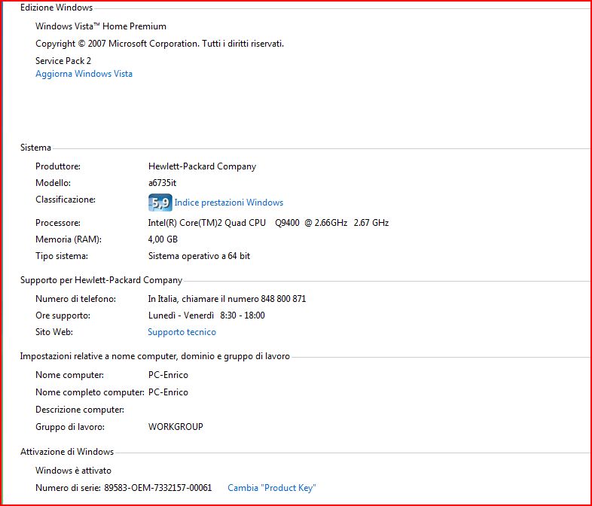The image size is (592, 506).
Task: Click the memory value 4,00 GB
Action: [163, 239]
